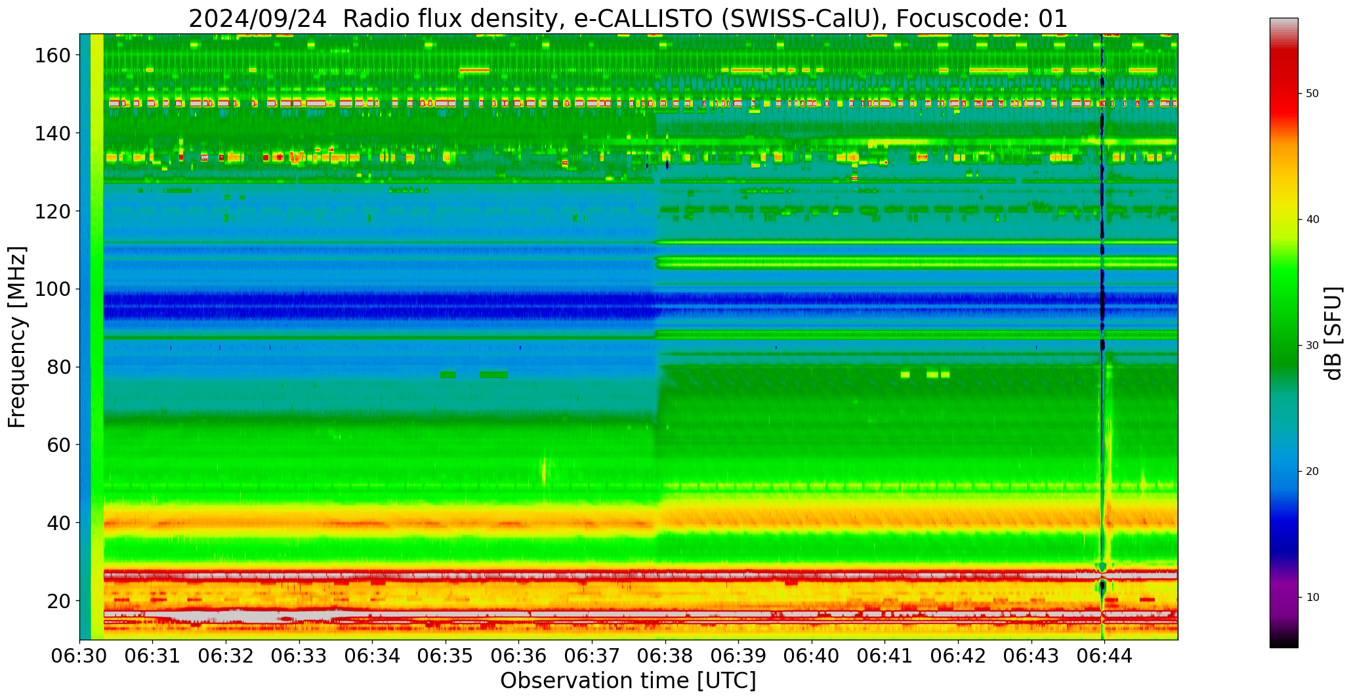
Task: Click the 140 frequency tick label
Action: [x=53, y=133]
